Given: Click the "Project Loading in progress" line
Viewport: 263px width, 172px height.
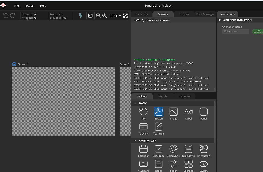Looking at the screenshot, I should [154, 60].
